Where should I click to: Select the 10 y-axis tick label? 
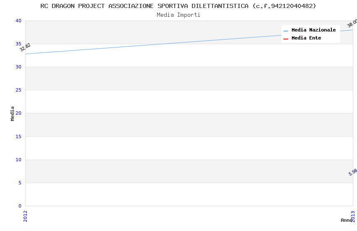(18, 160)
